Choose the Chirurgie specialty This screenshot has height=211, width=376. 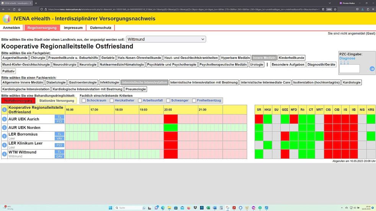coord(38,58)
